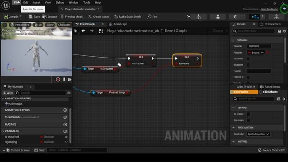Open viewport hamburger options menu
The height and width of the screenshot is (162, 288).
click(5, 25)
